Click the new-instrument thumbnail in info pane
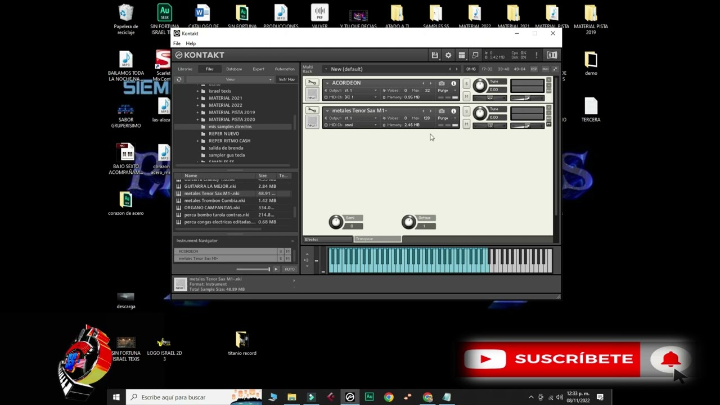 (x=180, y=284)
